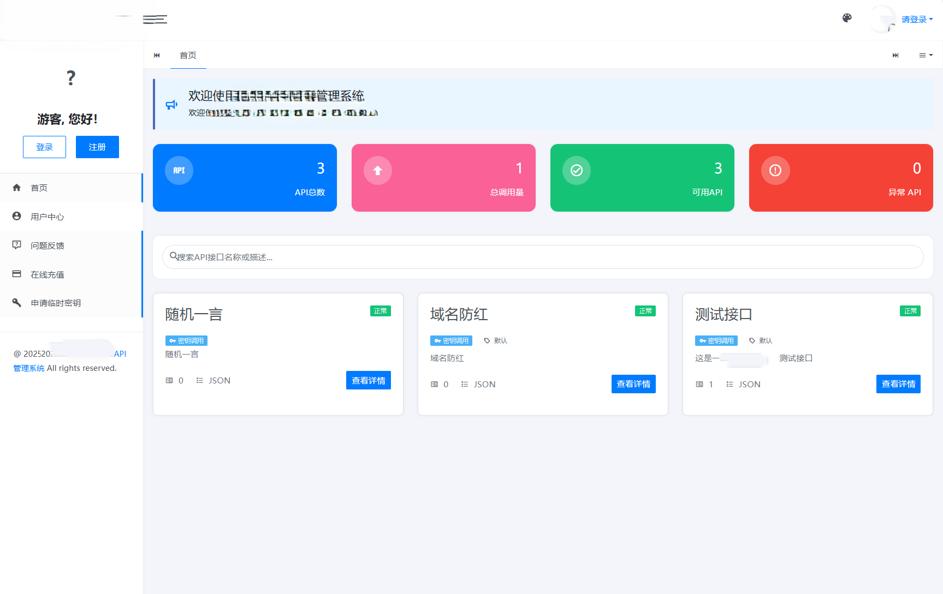Open the 请登录 dropdown
The height and width of the screenshot is (594, 943).
(x=917, y=19)
